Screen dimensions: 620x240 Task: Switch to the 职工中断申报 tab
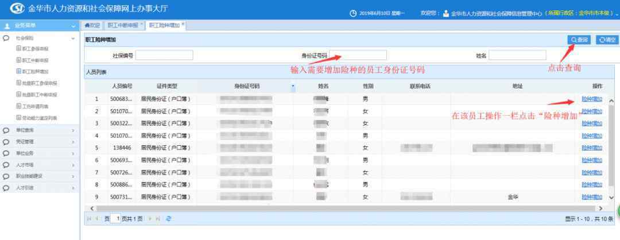point(122,25)
